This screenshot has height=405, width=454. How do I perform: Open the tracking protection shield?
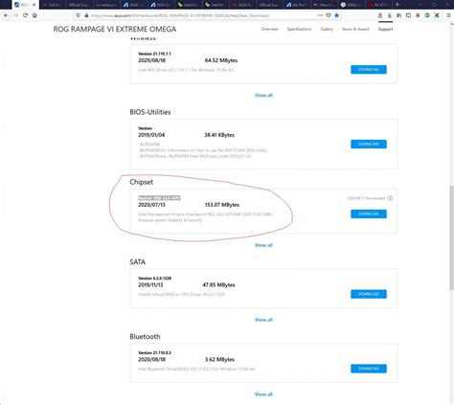click(79, 15)
